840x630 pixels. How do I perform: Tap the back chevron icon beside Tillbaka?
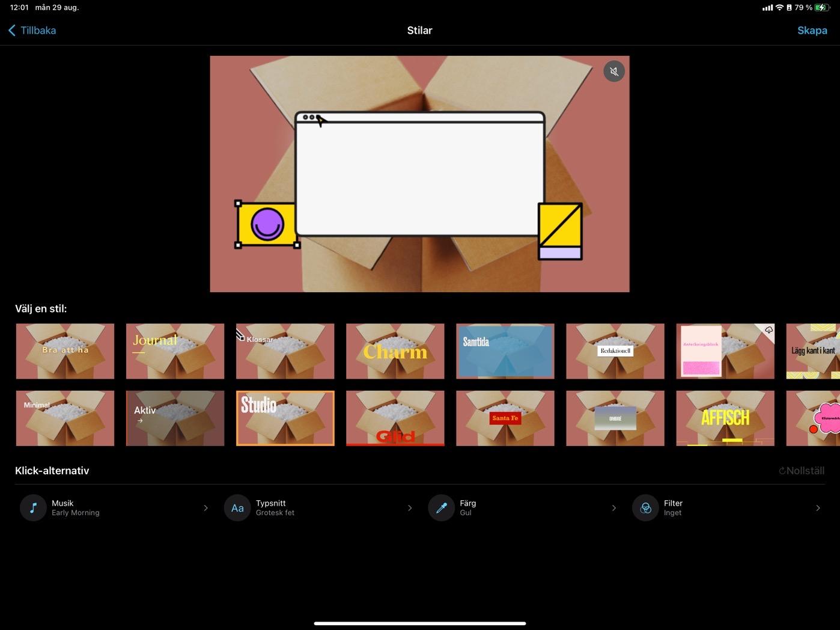12,30
